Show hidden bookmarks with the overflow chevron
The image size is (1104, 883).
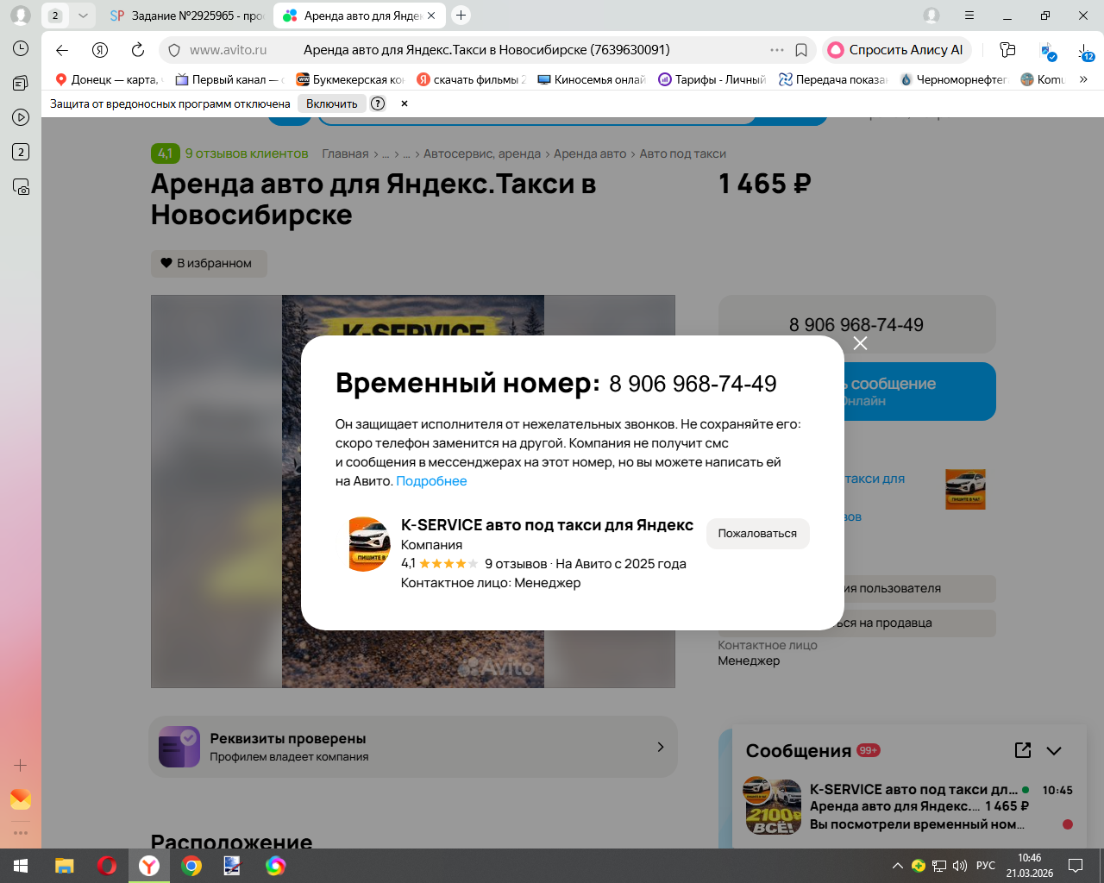(1083, 79)
